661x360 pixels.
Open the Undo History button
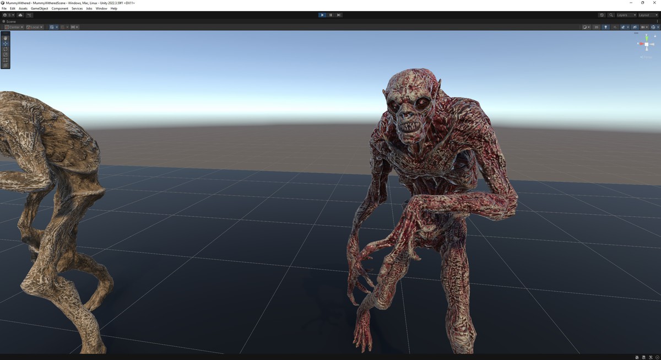[602, 15]
